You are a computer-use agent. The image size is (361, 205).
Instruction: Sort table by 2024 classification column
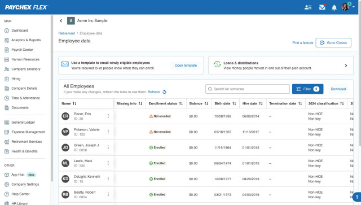coord(342,103)
